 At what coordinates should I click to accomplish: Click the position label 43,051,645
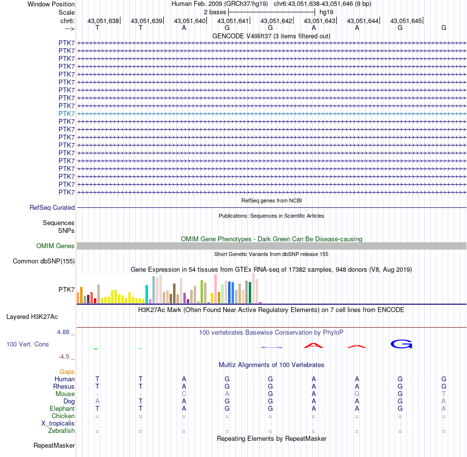(406, 21)
